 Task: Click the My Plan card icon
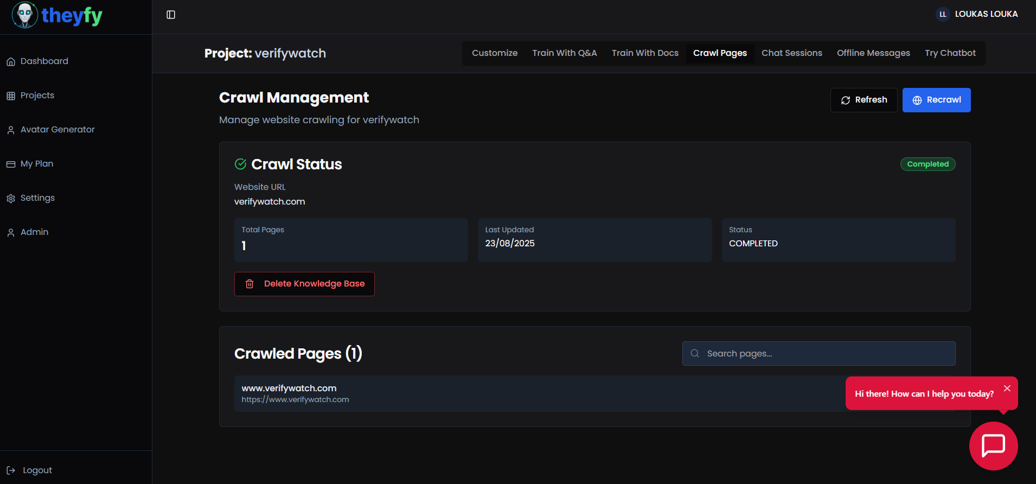click(11, 164)
